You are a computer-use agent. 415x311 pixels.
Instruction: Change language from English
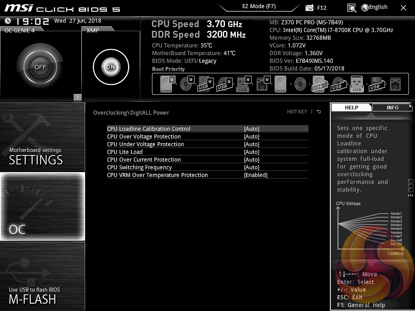378,7
